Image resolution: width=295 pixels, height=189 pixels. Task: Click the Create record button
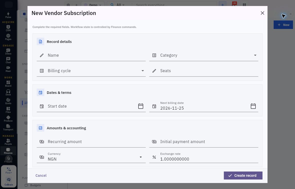(x=243, y=176)
